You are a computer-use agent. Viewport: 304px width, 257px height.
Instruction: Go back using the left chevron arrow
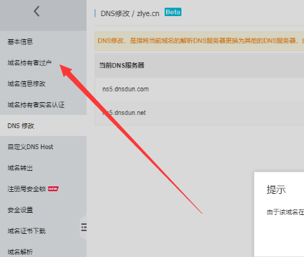click(x=36, y=11)
